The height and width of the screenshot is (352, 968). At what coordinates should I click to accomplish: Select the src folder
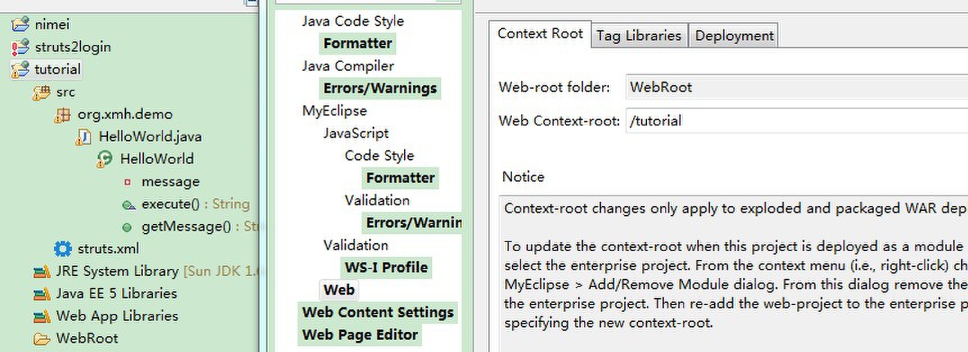[x=65, y=92]
